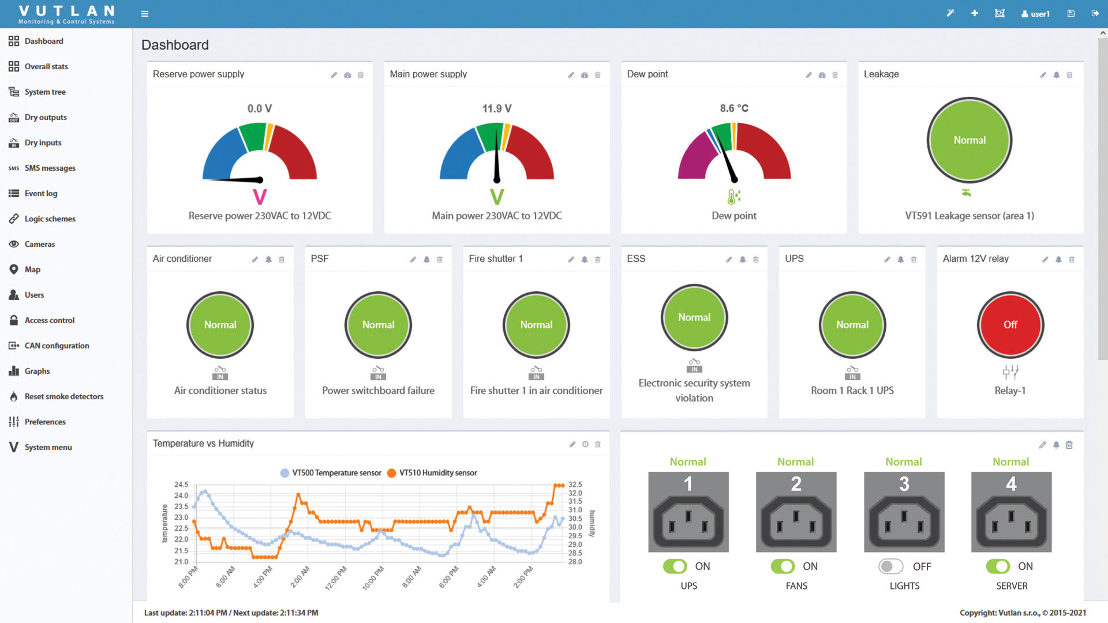Screen dimensions: 1108x623
Task: Expand the sidebar with hamburger menu
Action: (x=144, y=13)
